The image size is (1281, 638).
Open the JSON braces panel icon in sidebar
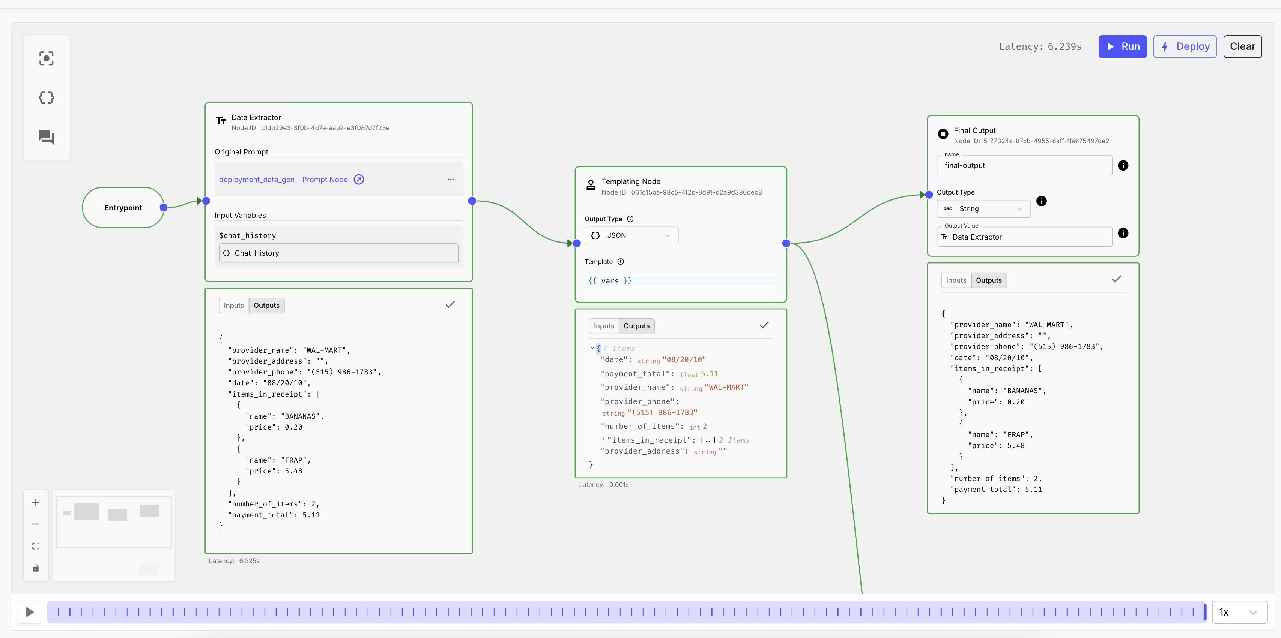[x=46, y=98]
